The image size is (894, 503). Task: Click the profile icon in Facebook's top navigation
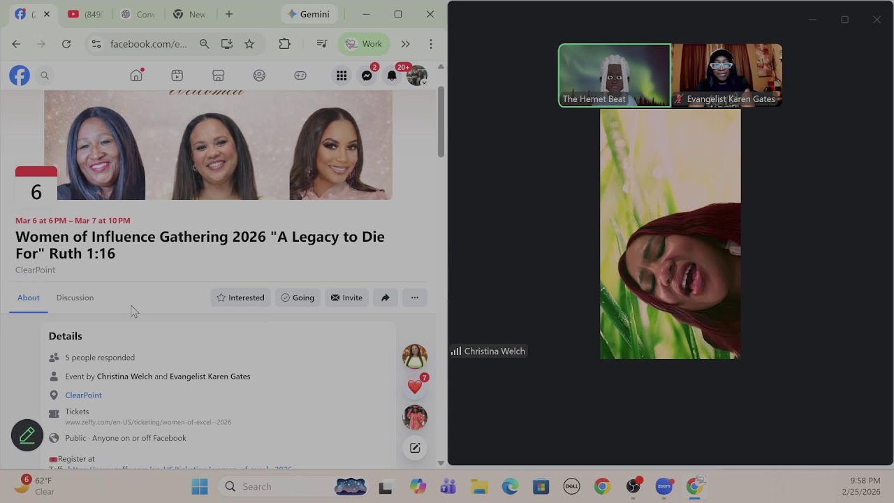pos(259,75)
